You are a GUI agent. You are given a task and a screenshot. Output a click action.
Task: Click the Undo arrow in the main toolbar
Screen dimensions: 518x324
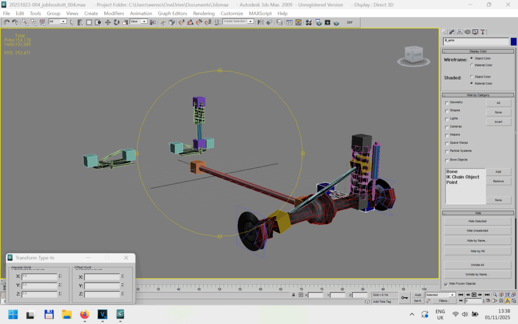click(7, 22)
